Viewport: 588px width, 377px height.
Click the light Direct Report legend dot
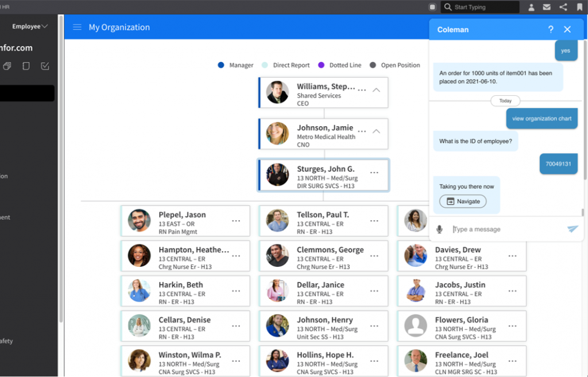264,65
